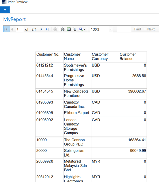
Task: Click balance value 96049.99
Action: [138, 151]
